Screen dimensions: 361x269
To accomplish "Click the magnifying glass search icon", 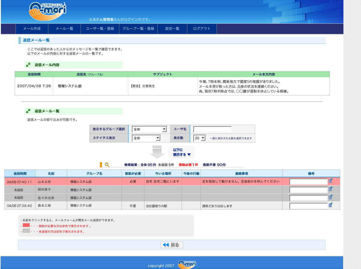I will tap(107, 165).
